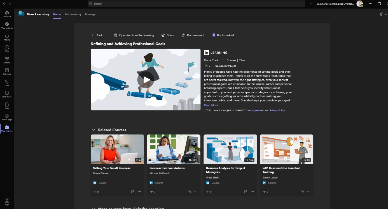Click Open in LinkedIn Learning
388x209 pixels.
point(134,35)
